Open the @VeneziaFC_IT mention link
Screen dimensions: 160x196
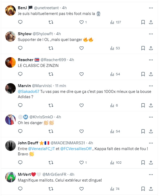coord(41,149)
